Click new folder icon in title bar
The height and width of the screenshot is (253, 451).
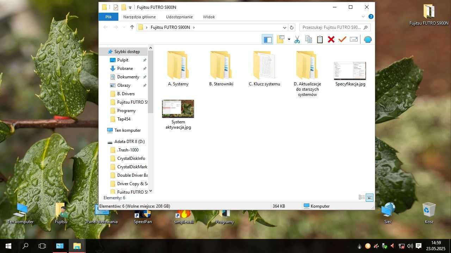coord(124,7)
